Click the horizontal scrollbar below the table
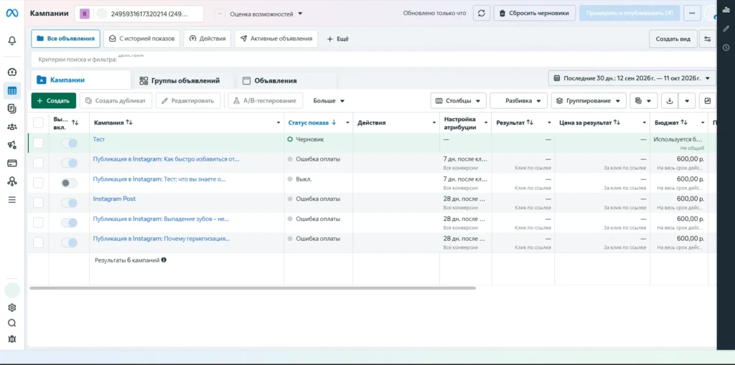This screenshot has width=735, height=365. coord(253,288)
